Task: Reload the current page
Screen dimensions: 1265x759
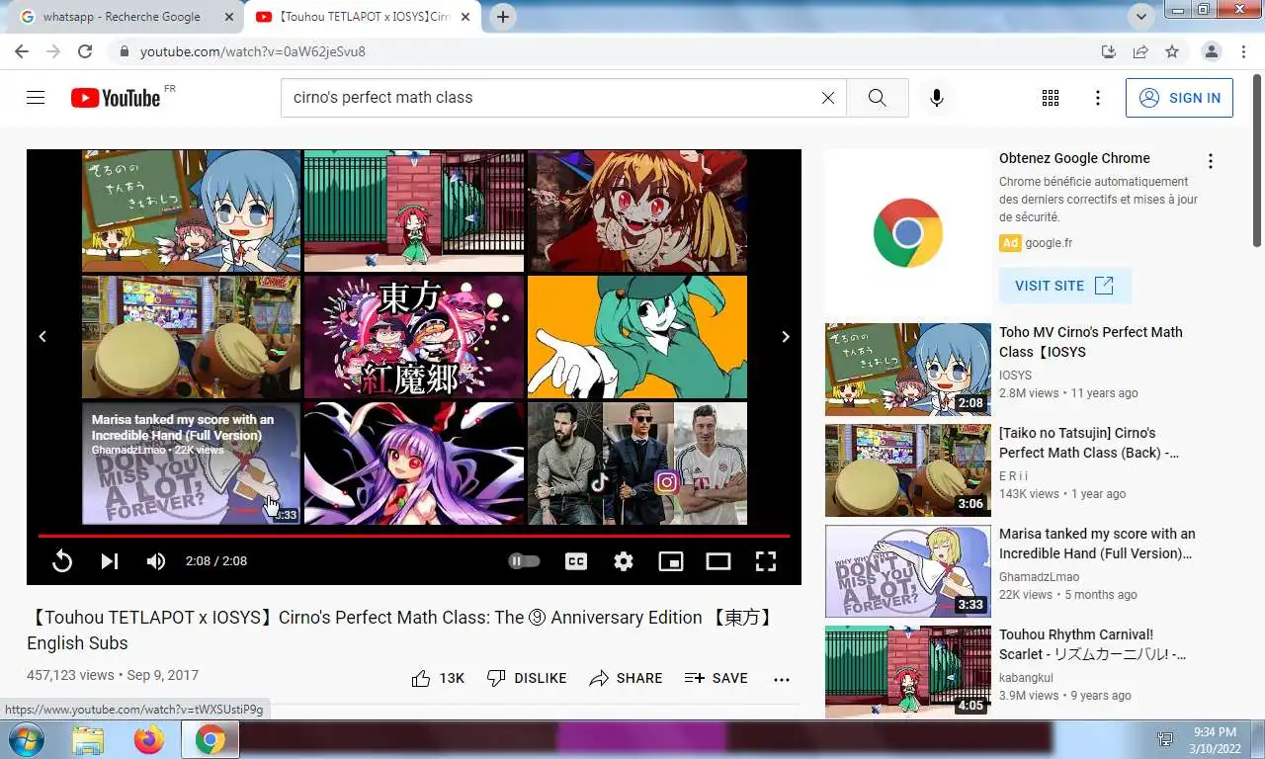Action: (85, 51)
